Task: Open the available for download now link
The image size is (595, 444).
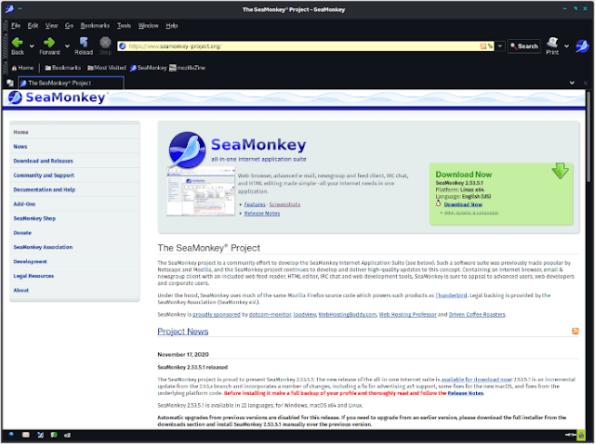Action: 476,379
